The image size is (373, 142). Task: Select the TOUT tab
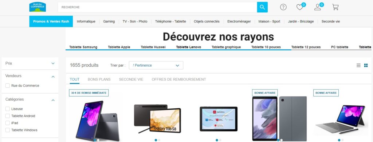click(x=74, y=80)
